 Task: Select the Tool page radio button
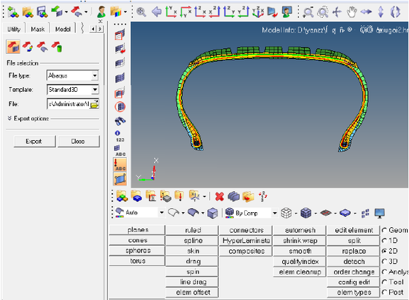coord(384,282)
